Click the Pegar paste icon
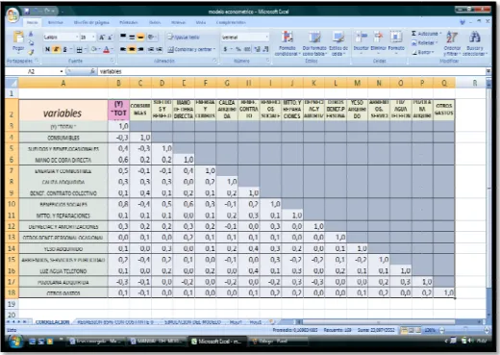The image size is (500, 355). [x=18, y=41]
